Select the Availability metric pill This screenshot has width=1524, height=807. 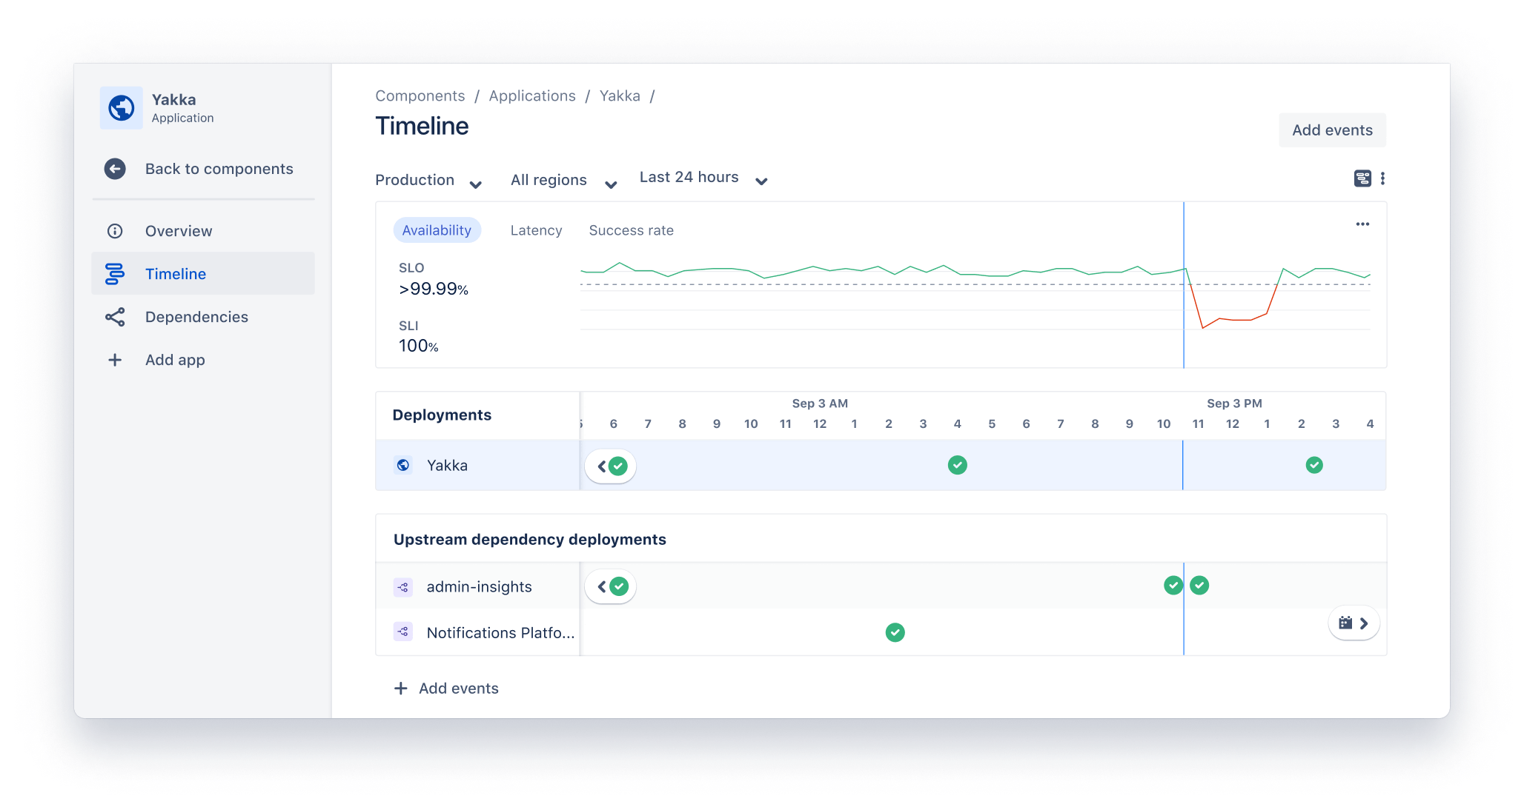(x=437, y=230)
